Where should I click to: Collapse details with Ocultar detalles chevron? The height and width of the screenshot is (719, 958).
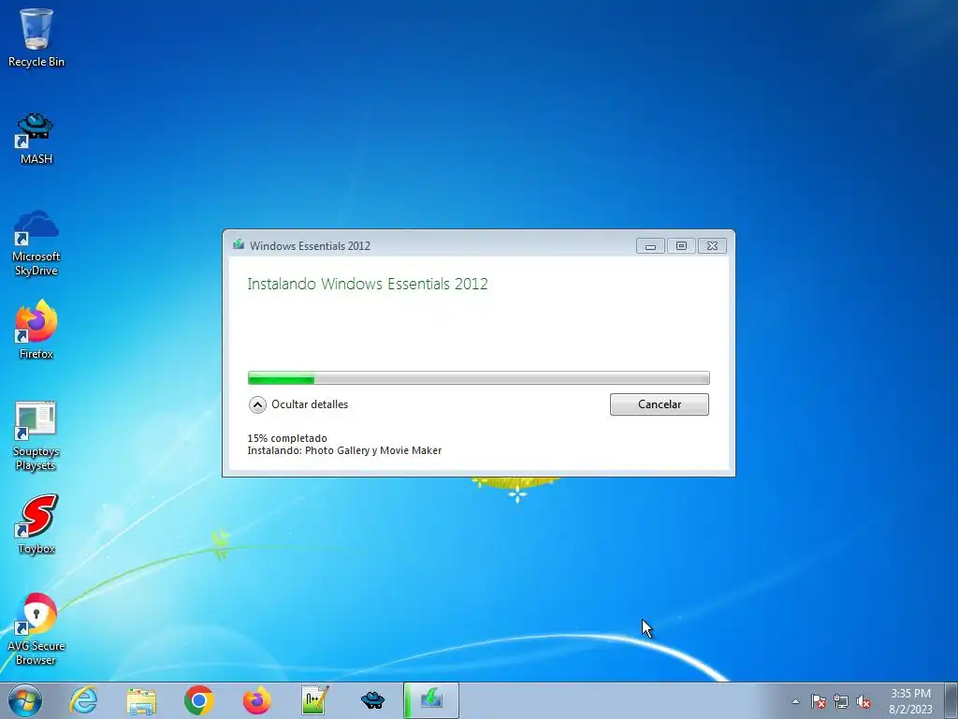[258, 404]
